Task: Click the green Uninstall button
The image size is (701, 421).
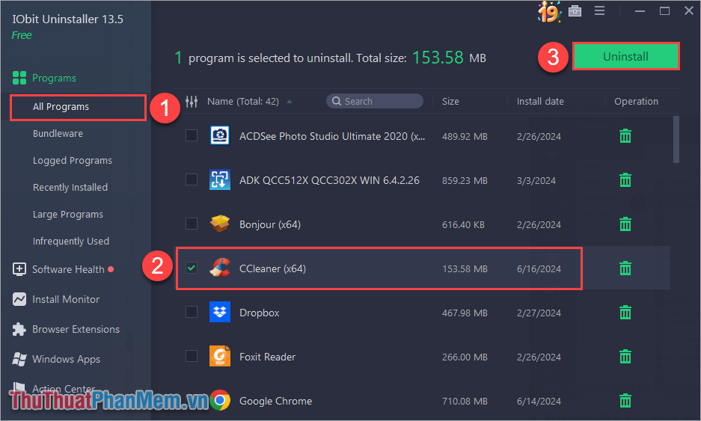Action: point(625,56)
